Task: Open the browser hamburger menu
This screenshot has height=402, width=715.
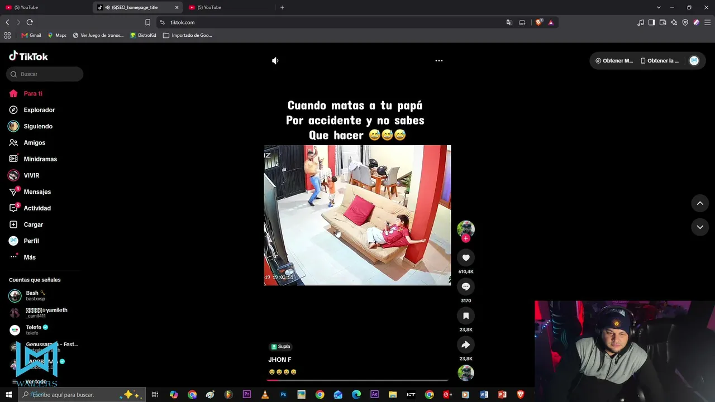Action: pos(707,22)
